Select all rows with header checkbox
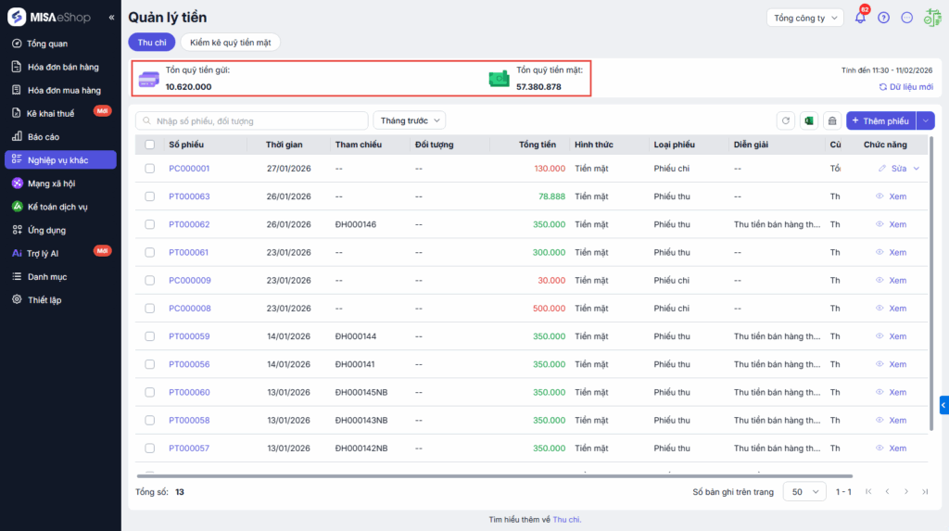Screen dimensions: 949x531 pos(150,145)
